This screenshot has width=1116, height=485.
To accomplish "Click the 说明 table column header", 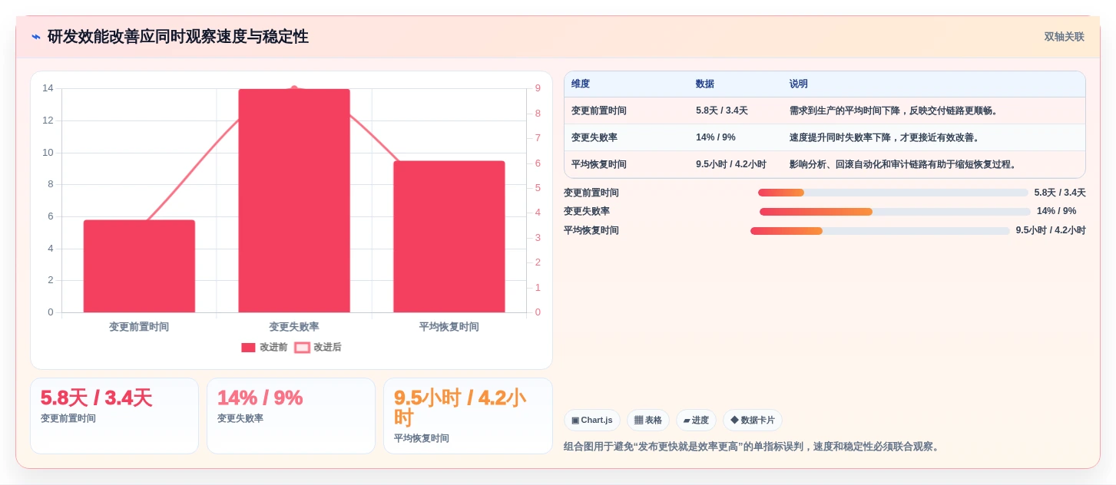I will point(799,84).
